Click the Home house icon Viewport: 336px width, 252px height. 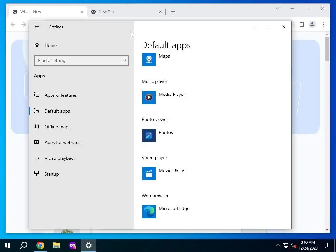(37, 45)
